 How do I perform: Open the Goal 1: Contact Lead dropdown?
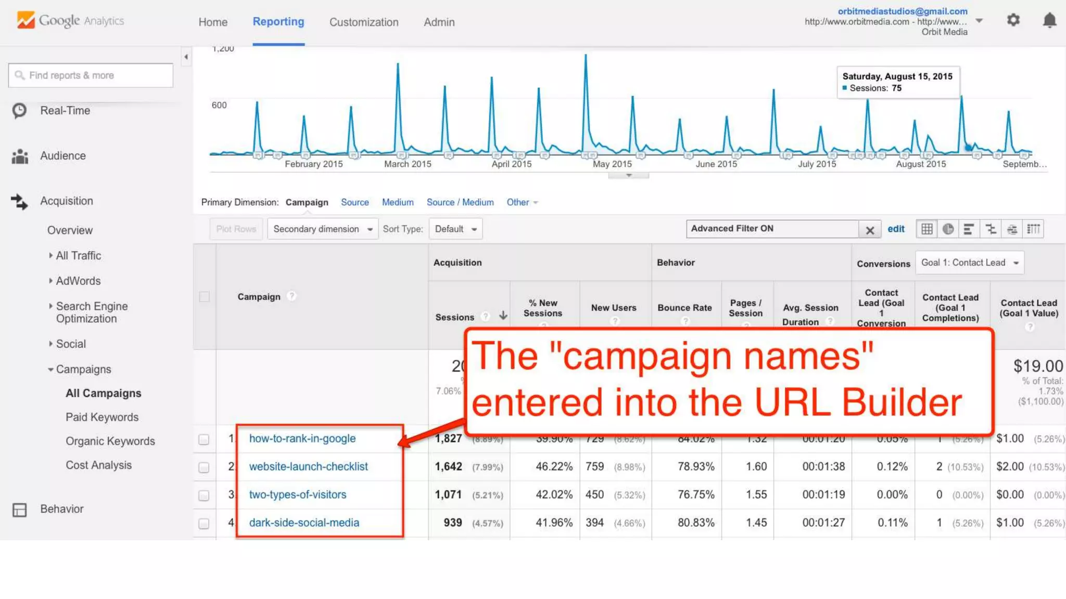(x=969, y=263)
